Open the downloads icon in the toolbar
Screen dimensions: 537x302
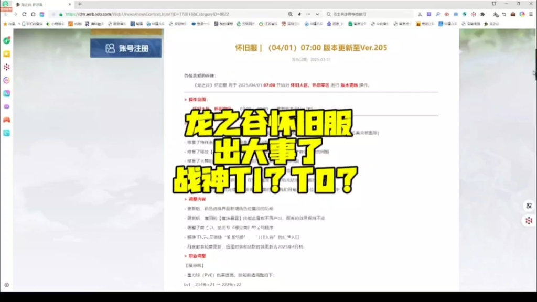point(496,14)
